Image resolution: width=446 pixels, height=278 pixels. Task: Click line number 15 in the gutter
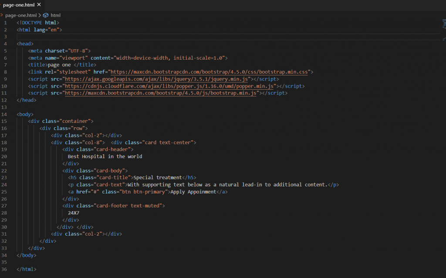[4, 121]
